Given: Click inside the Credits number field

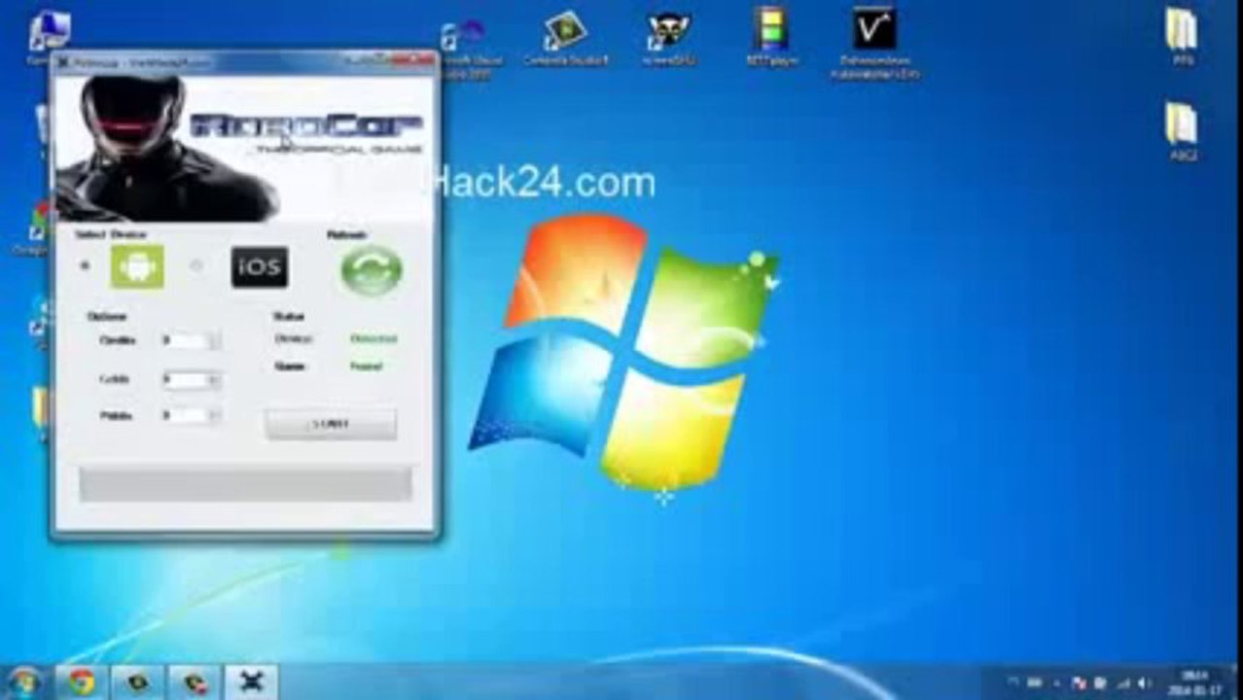Looking at the screenshot, I should 184,341.
